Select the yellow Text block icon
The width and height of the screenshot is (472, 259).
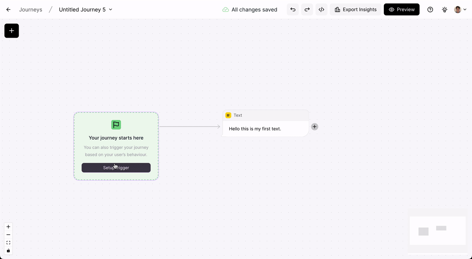(x=228, y=115)
